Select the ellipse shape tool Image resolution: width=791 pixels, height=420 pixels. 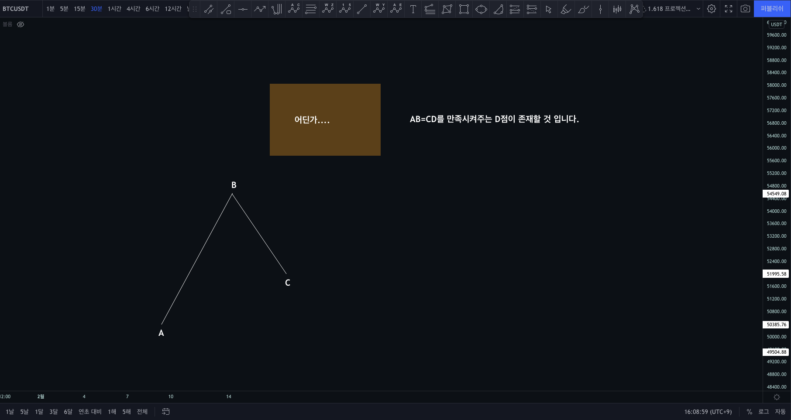481,9
